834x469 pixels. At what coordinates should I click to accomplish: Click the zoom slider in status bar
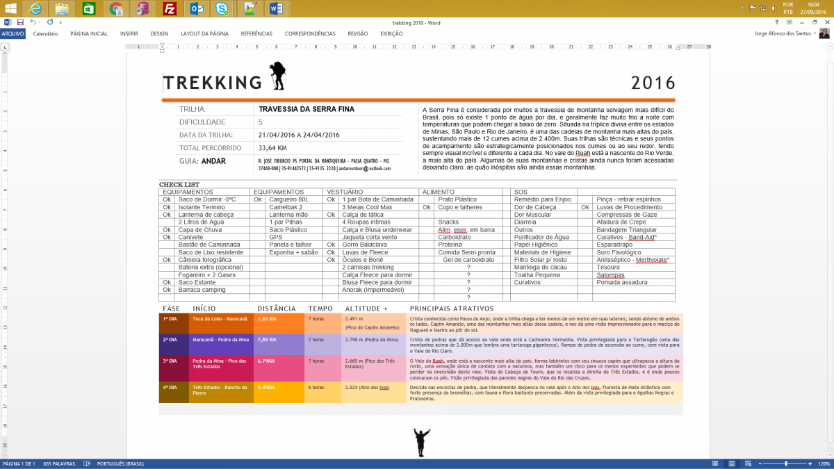point(785,463)
